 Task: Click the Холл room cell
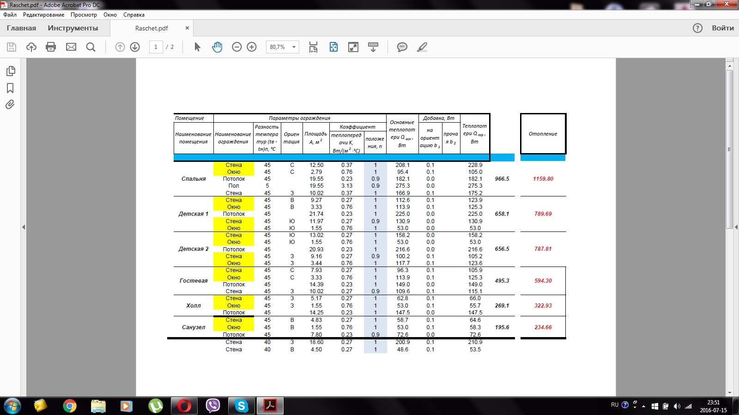[x=194, y=306]
